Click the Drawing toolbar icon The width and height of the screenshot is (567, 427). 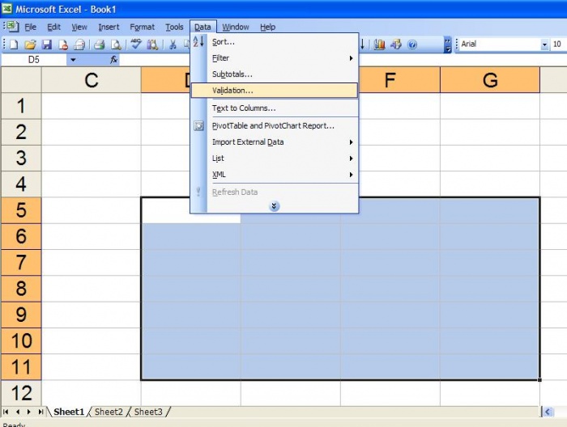pos(396,44)
